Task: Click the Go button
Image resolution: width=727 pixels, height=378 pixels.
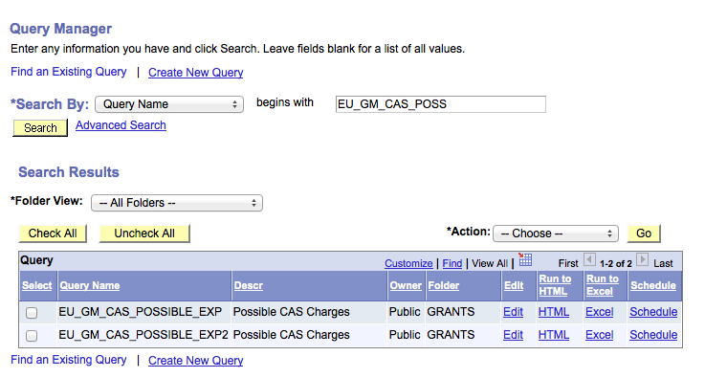Action: (x=644, y=233)
